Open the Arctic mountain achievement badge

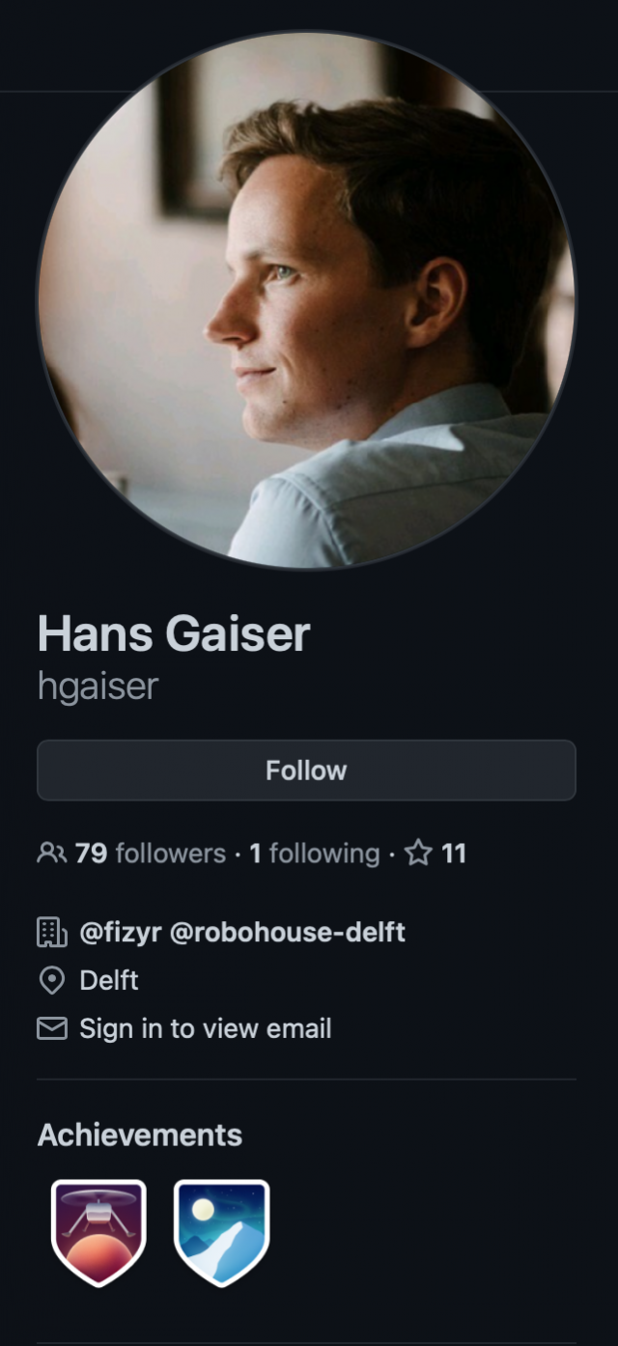coord(221,1233)
